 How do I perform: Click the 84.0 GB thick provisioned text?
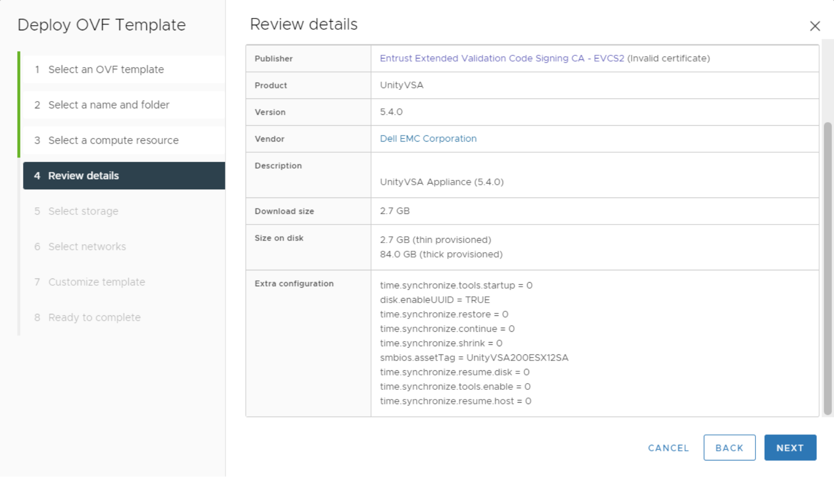pyautogui.click(x=441, y=254)
